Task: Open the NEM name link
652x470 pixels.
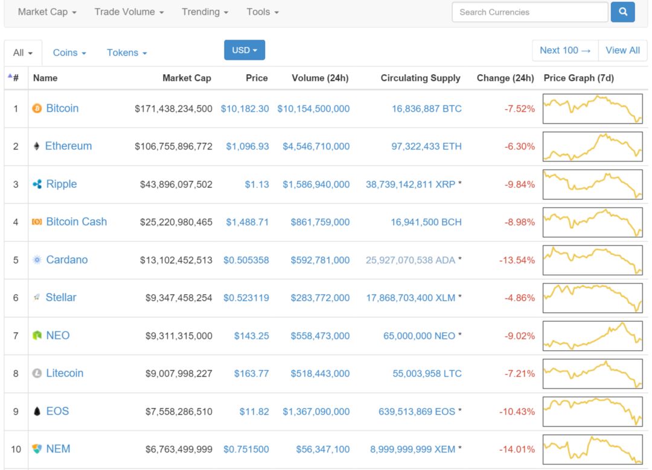Action: pos(58,449)
